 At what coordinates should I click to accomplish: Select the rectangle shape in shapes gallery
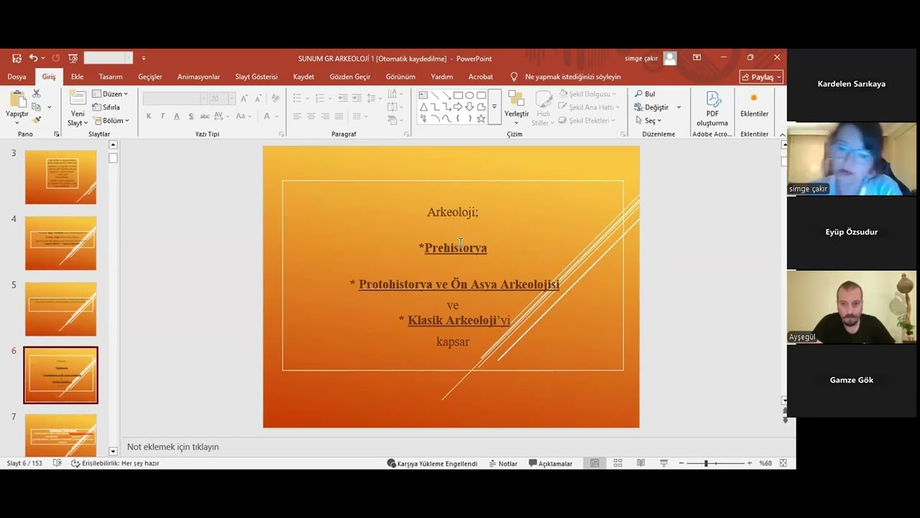458,95
